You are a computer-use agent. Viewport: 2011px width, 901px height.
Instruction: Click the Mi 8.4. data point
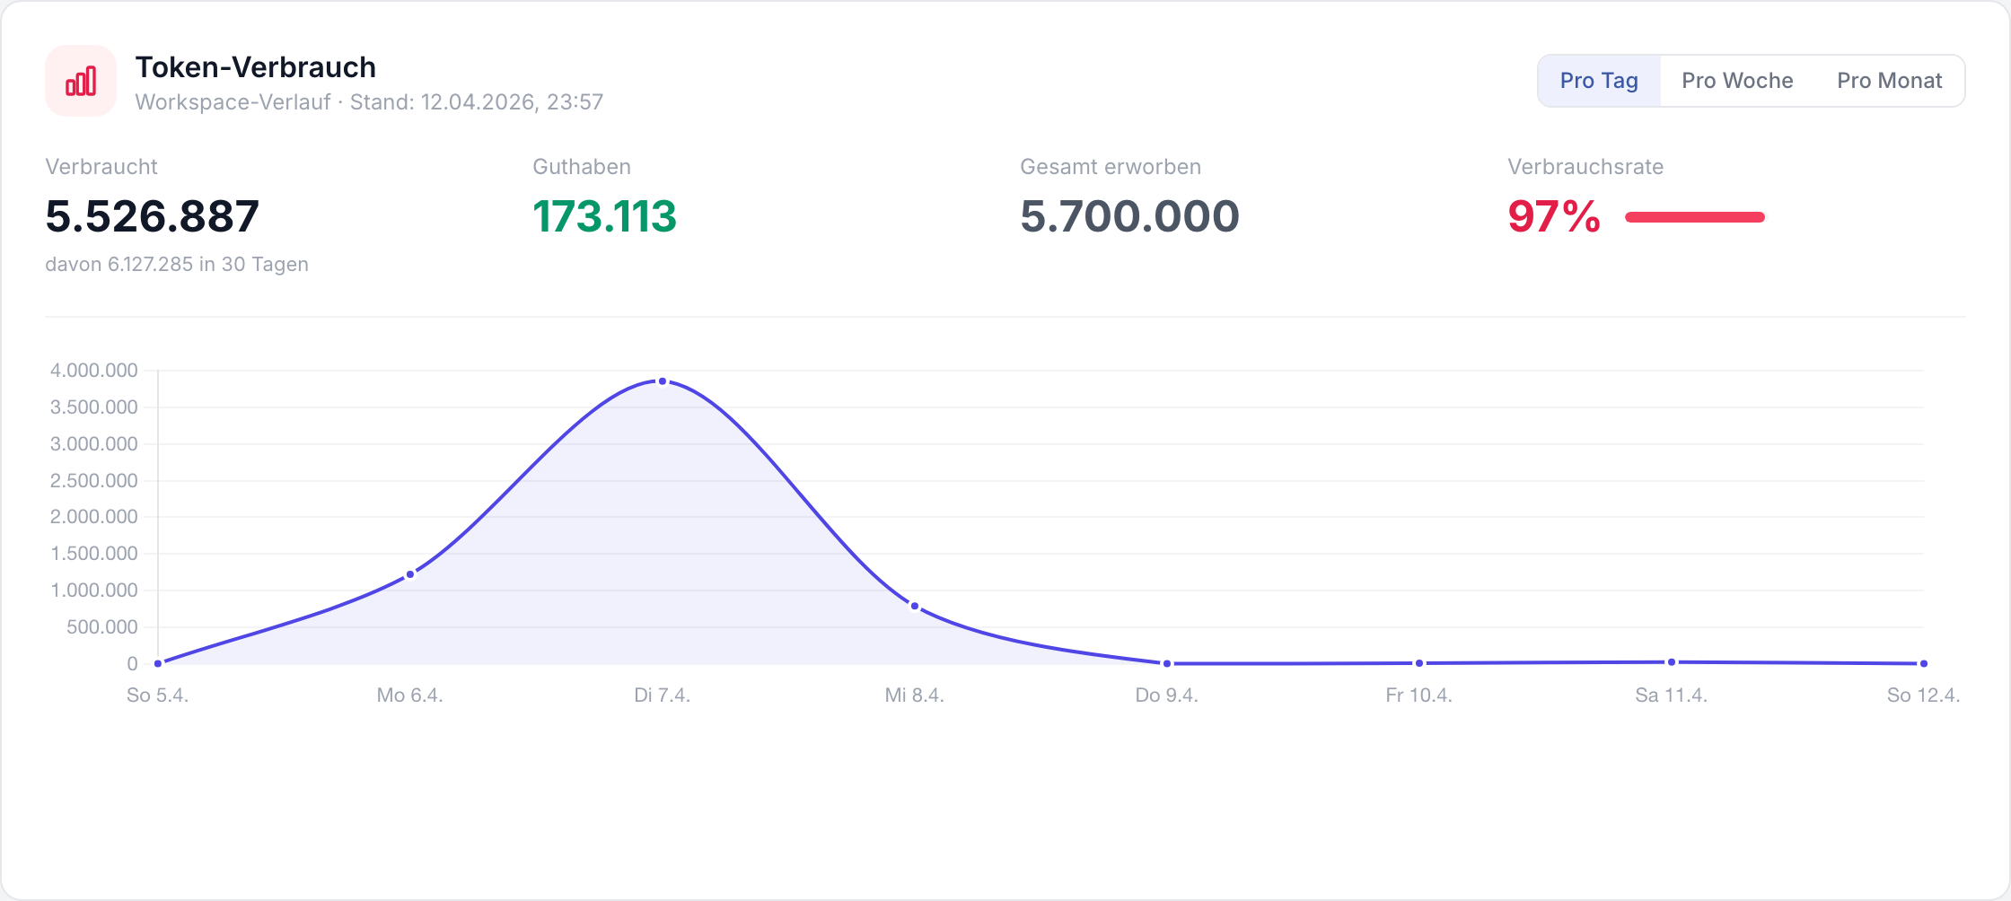coord(915,607)
